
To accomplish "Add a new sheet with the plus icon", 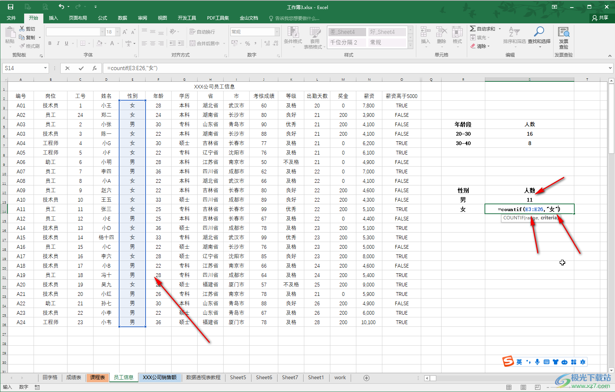I will point(366,378).
